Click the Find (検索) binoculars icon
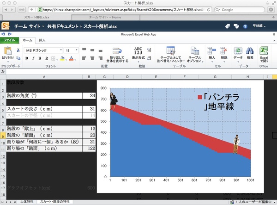 point(250,51)
